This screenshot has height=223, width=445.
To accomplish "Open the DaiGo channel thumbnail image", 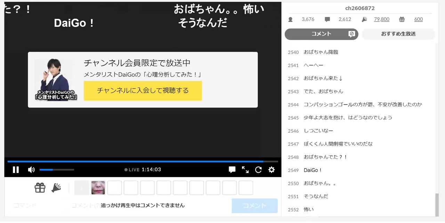I will 56,80.
